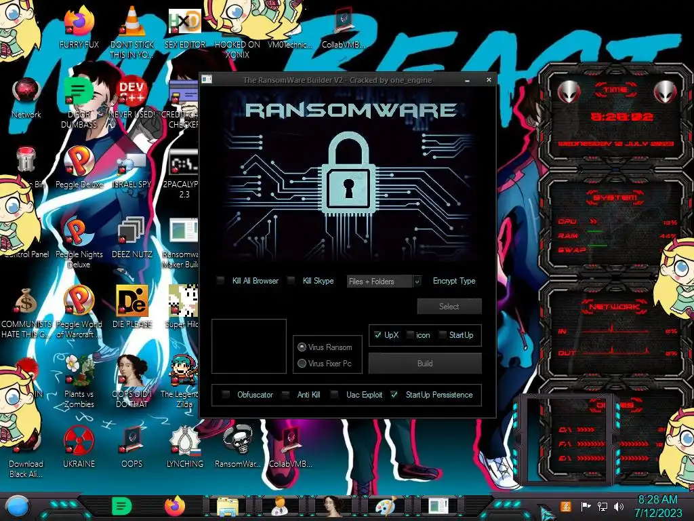Click the taskbar clock showing 8:28 AM
Image resolution: width=694 pixels, height=521 pixels.
tap(657, 500)
